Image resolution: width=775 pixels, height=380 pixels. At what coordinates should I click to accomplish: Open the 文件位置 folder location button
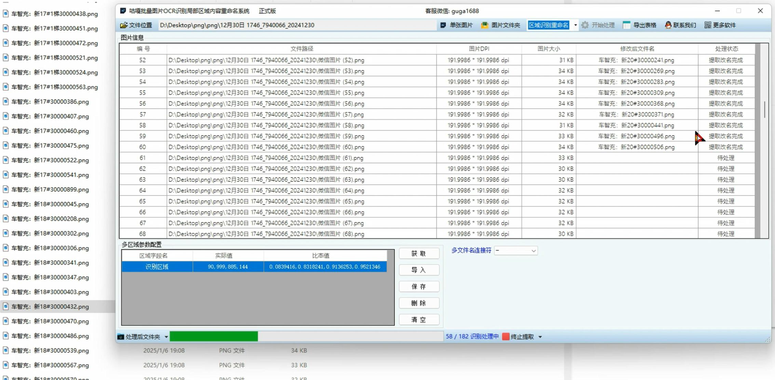(x=136, y=25)
